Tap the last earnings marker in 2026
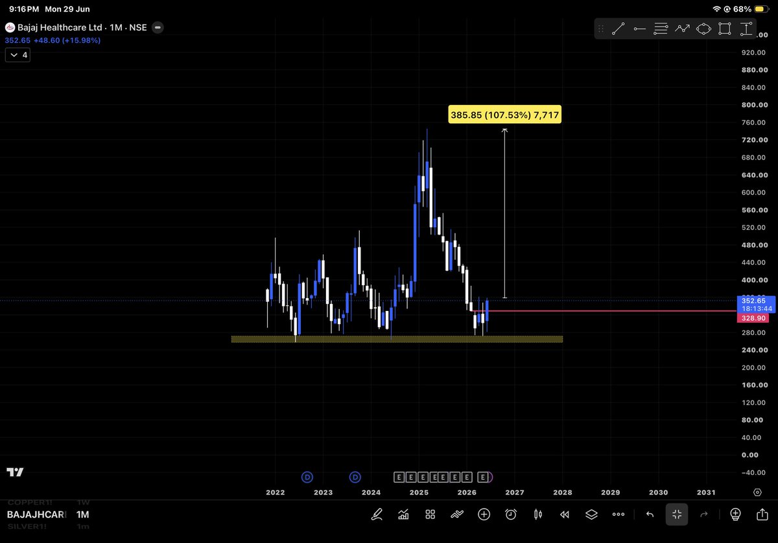 pos(483,477)
